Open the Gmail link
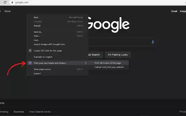The image size is (186, 116). pyautogui.click(x=174, y=11)
